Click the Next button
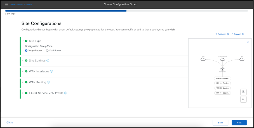Image resolution: width=254 pixels, height=128 pixels. tap(239, 122)
